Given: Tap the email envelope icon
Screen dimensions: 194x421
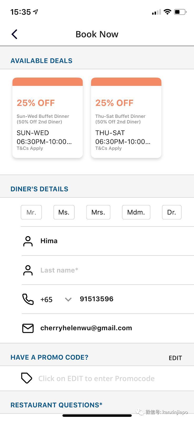Looking at the screenshot, I should pyautogui.click(x=28, y=328).
